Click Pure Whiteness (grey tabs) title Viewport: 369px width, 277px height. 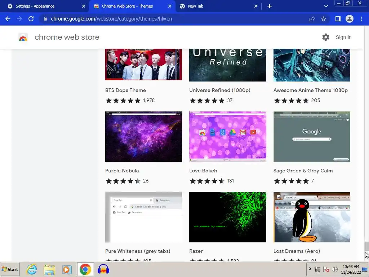pos(138,251)
